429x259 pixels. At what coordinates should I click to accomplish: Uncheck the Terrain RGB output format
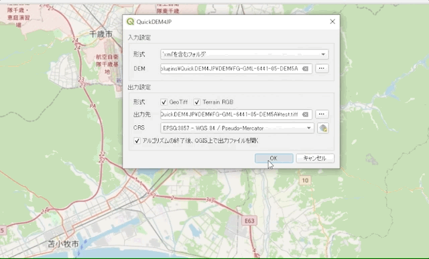click(x=197, y=102)
